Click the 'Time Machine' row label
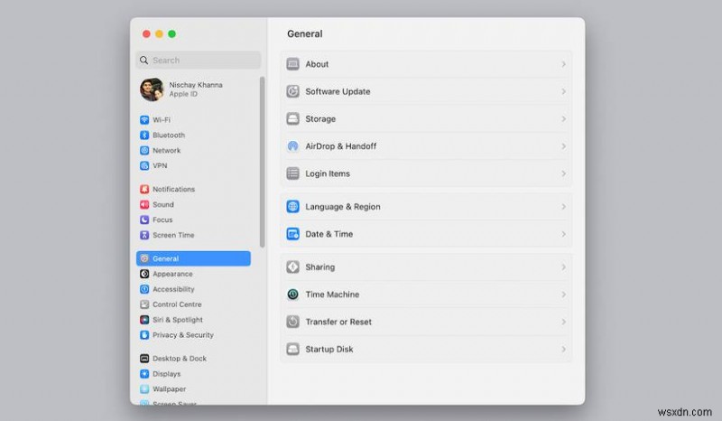The image size is (722, 421). pos(332,295)
